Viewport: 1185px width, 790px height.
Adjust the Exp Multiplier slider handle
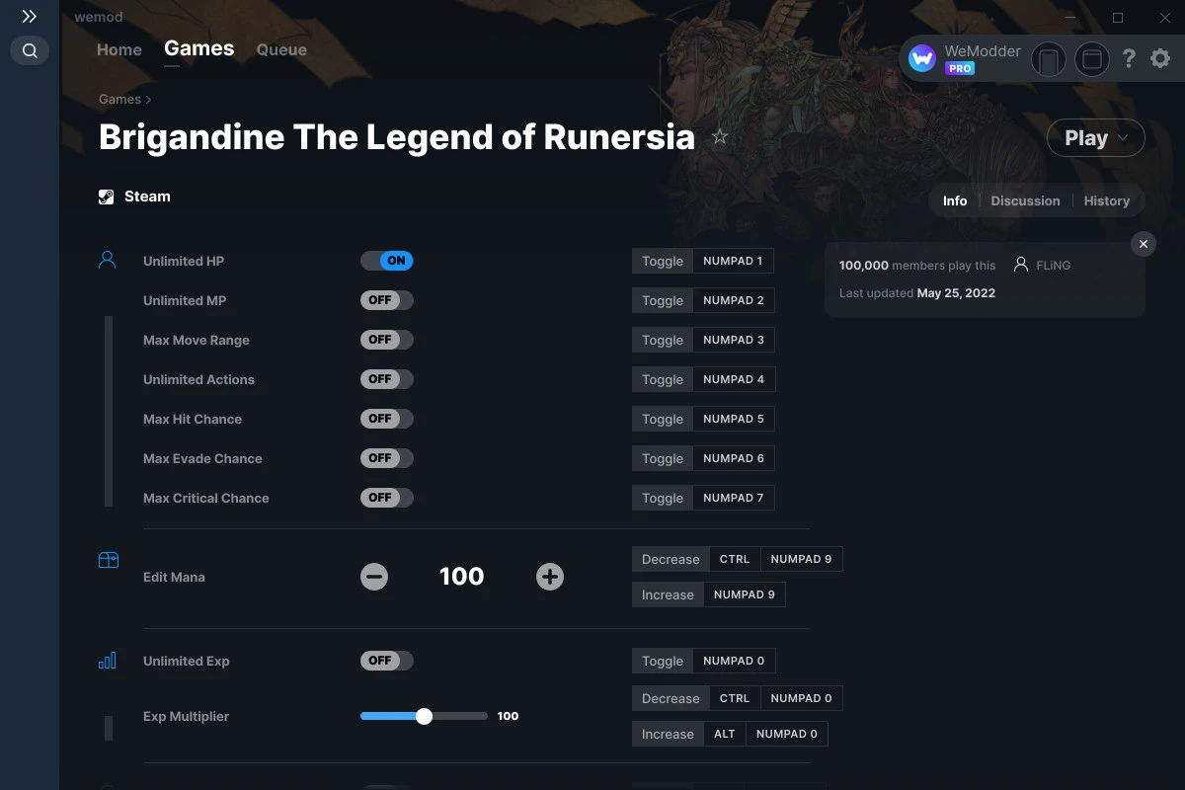[x=425, y=715]
